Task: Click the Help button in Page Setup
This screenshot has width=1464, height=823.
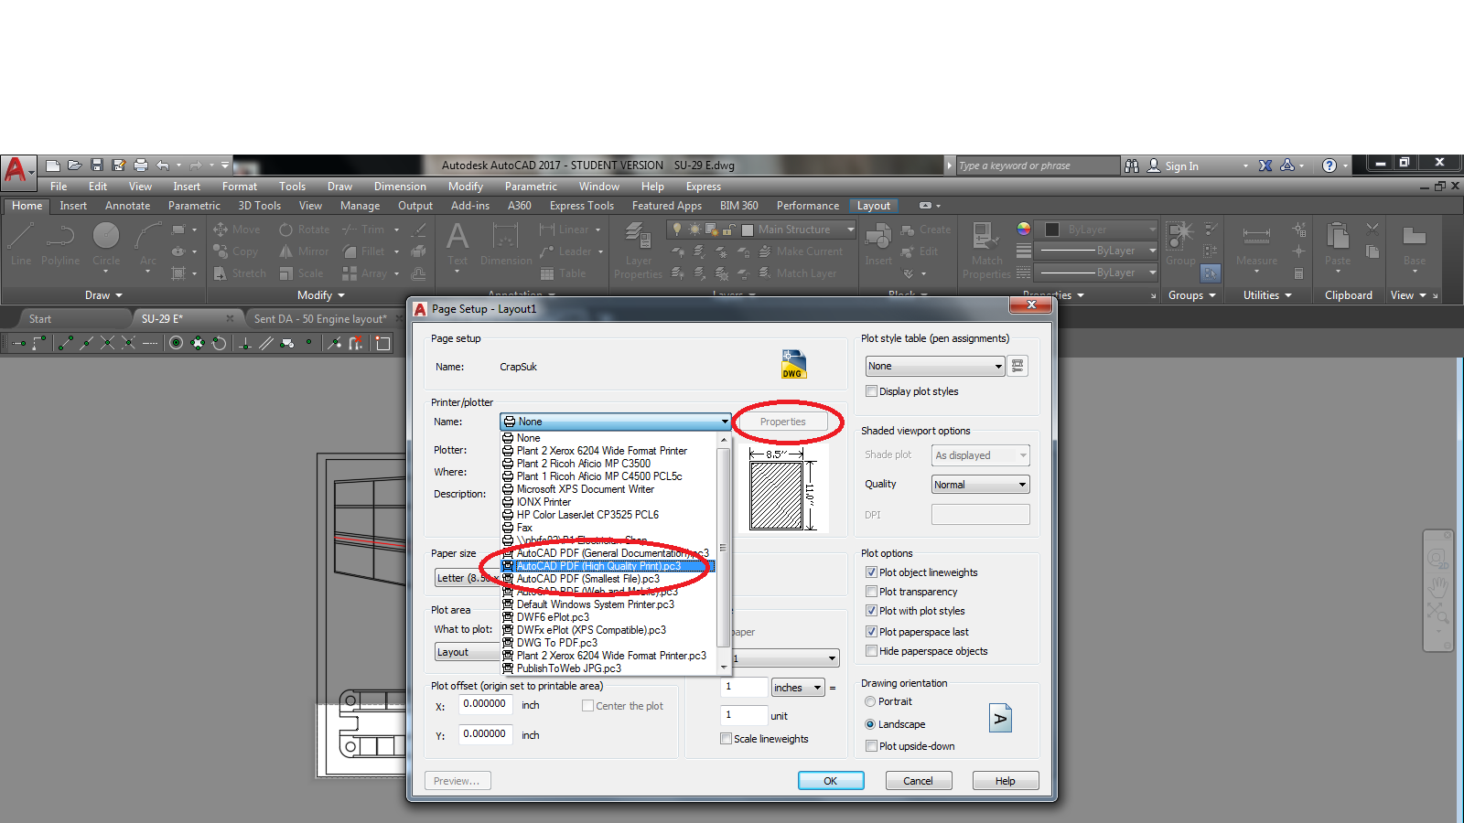Action: [1006, 781]
